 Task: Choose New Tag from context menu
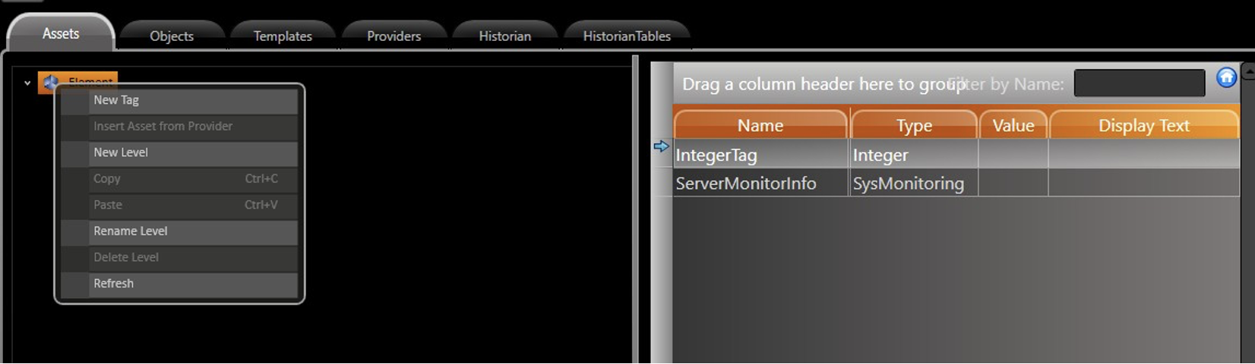coord(116,100)
